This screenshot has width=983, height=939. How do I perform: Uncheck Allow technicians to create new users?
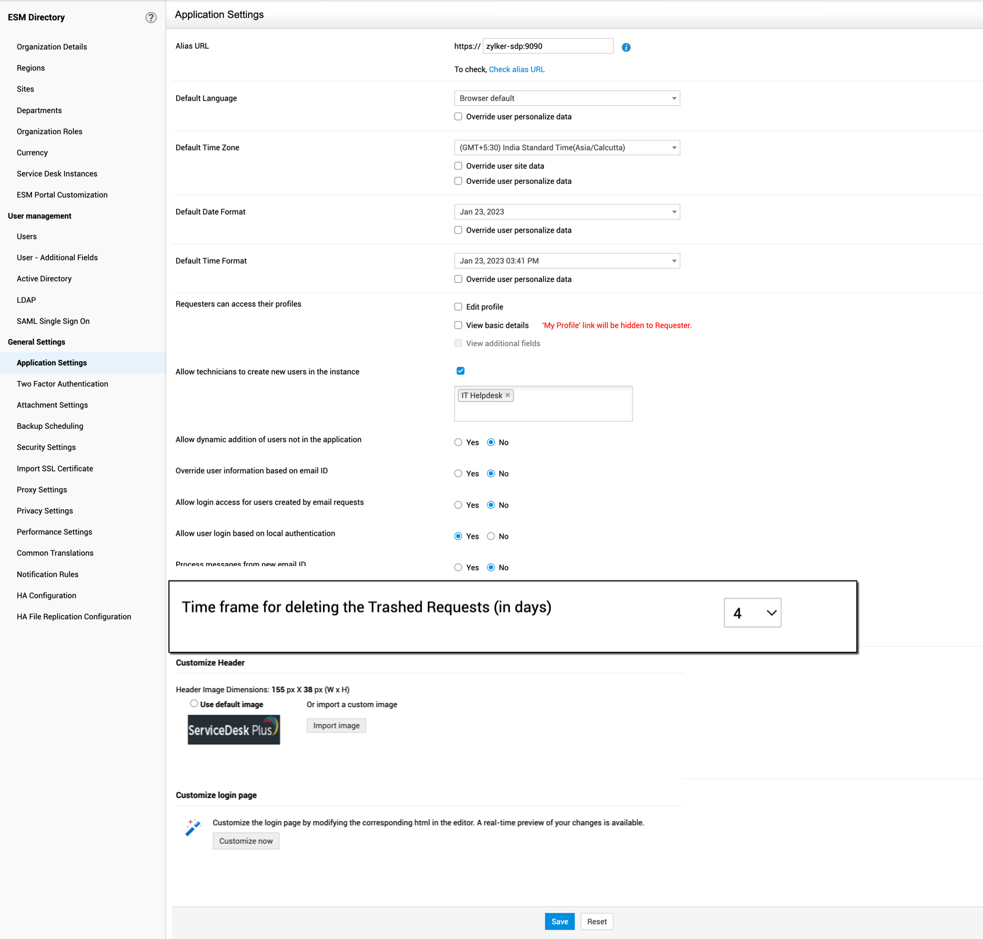point(461,371)
